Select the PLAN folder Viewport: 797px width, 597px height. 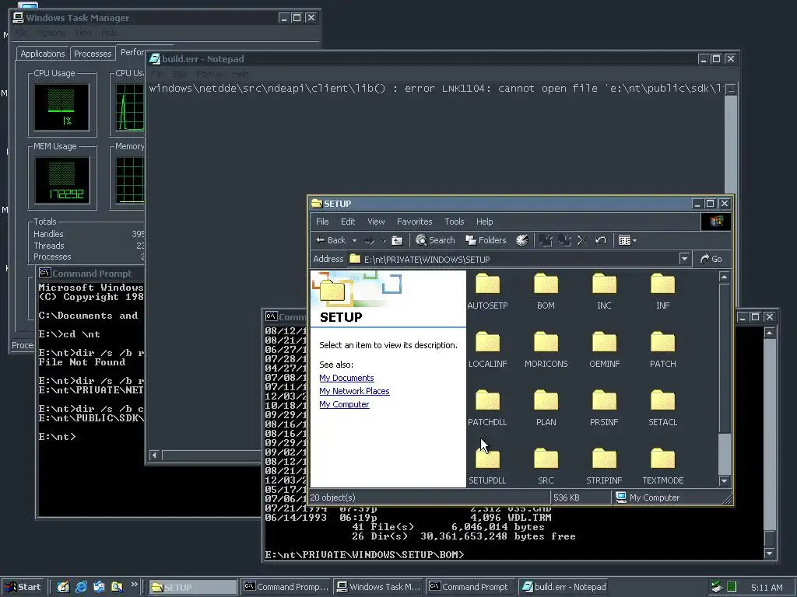click(546, 407)
